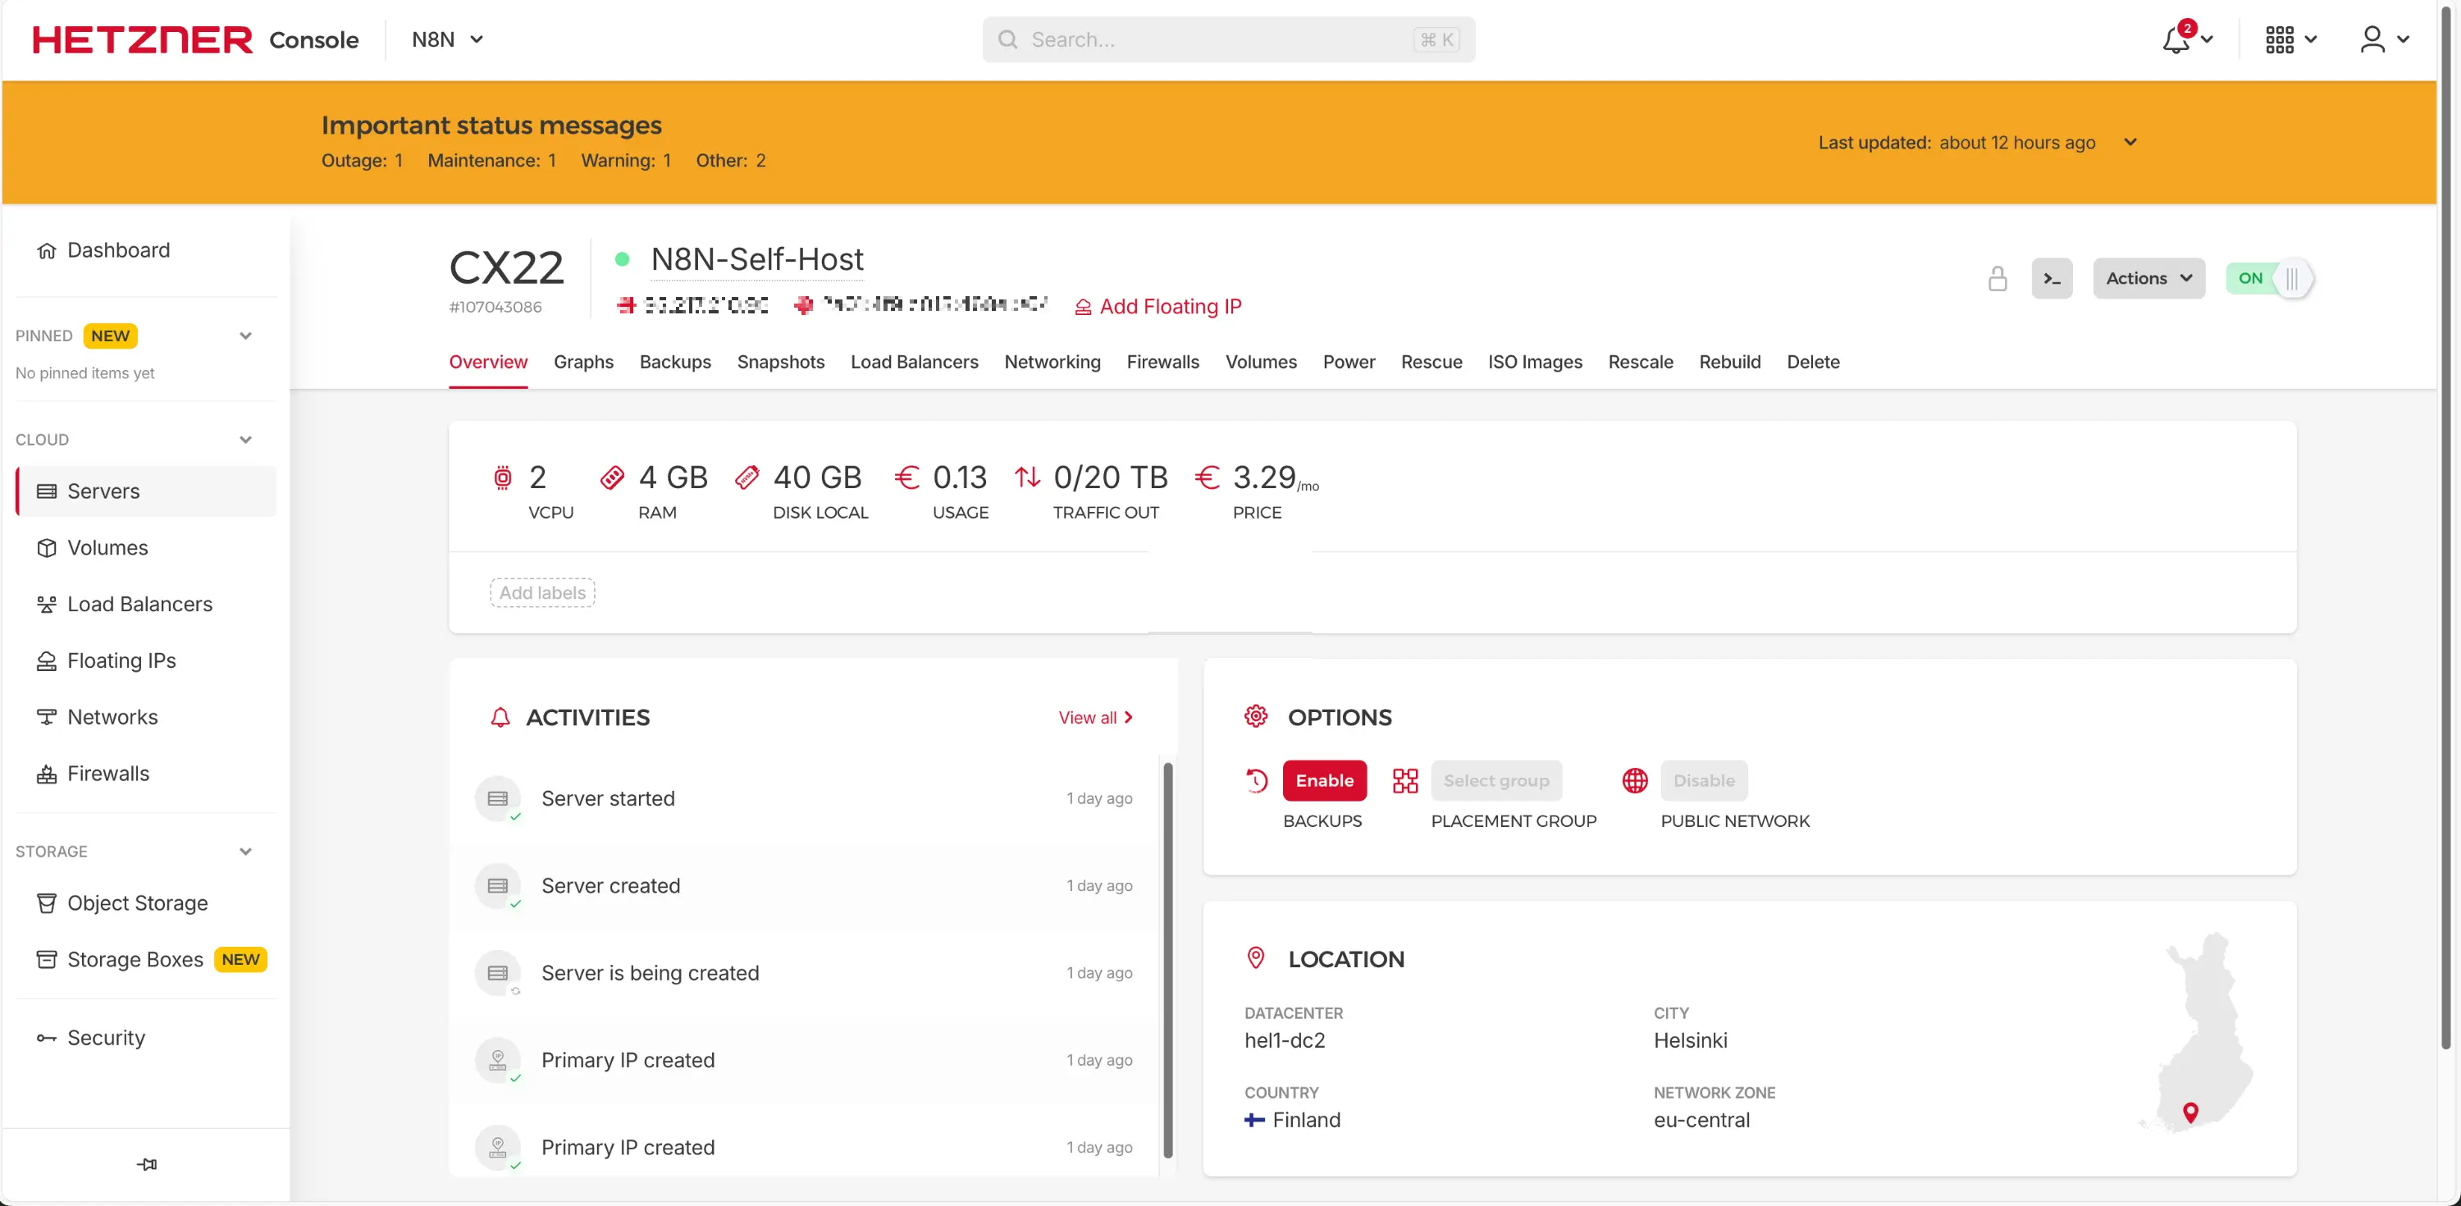This screenshot has height=1206, width=2461.
Task: Click the red location pin on map
Action: [2190, 1112]
